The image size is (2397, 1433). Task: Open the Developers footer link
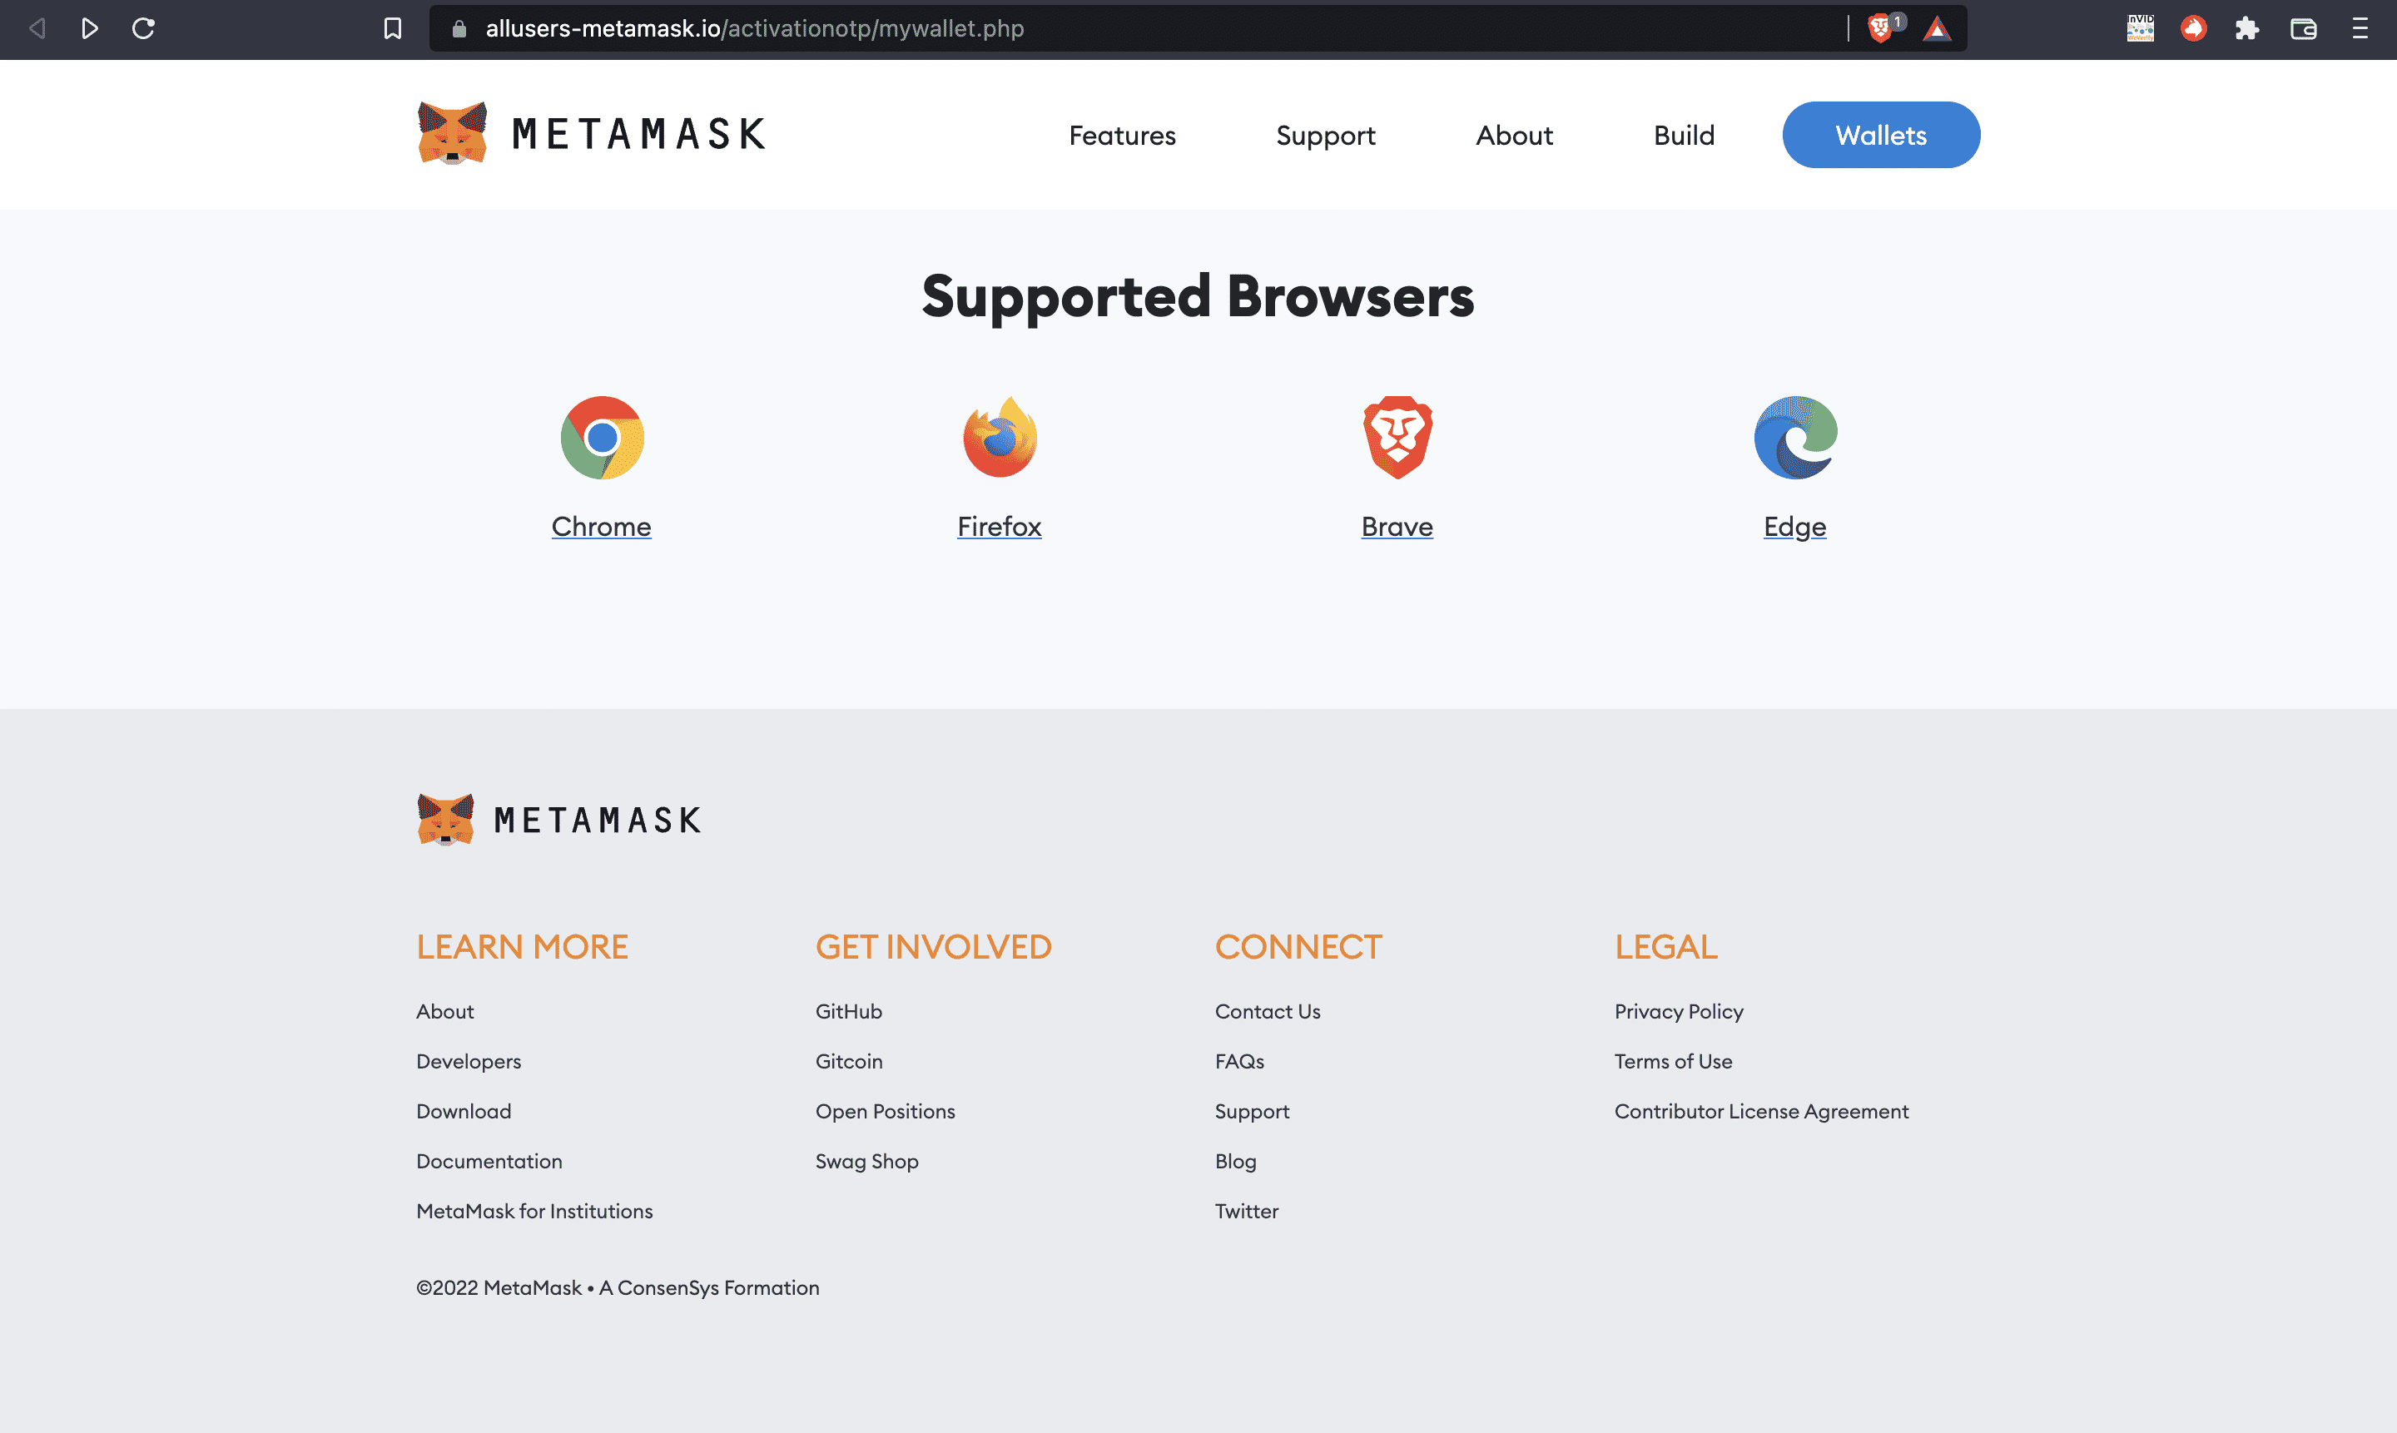469,1061
